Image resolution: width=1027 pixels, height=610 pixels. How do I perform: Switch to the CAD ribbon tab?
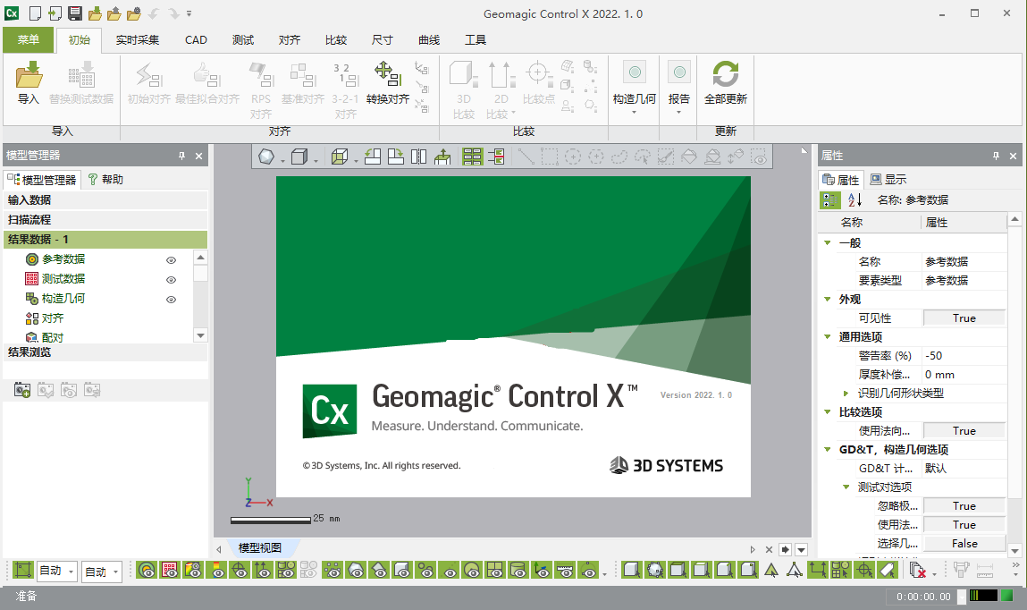tap(196, 40)
